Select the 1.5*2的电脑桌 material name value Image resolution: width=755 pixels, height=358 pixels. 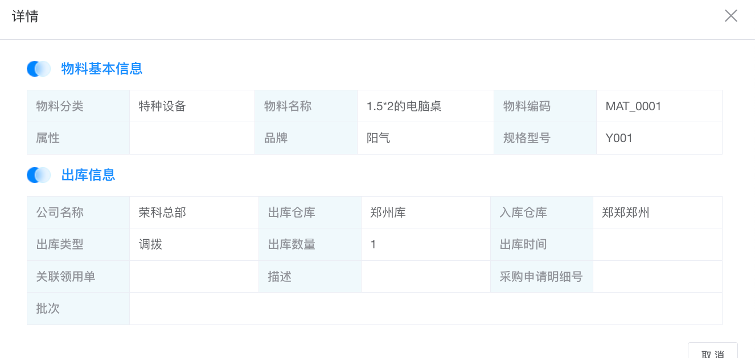404,106
